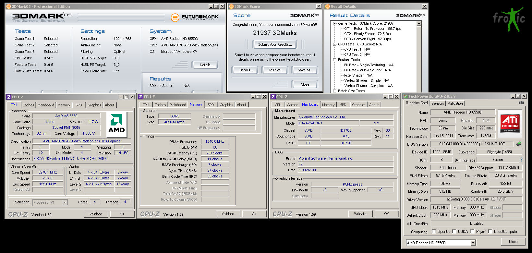Click OK in the CPU-Z Mainboard window
532x253 pixels.
point(386,214)
